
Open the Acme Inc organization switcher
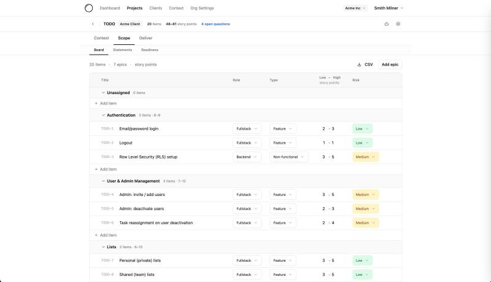pyautogui.click(x=355, y=8)
